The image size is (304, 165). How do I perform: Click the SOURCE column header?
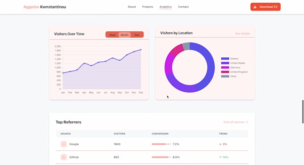[x=66, y=134]
